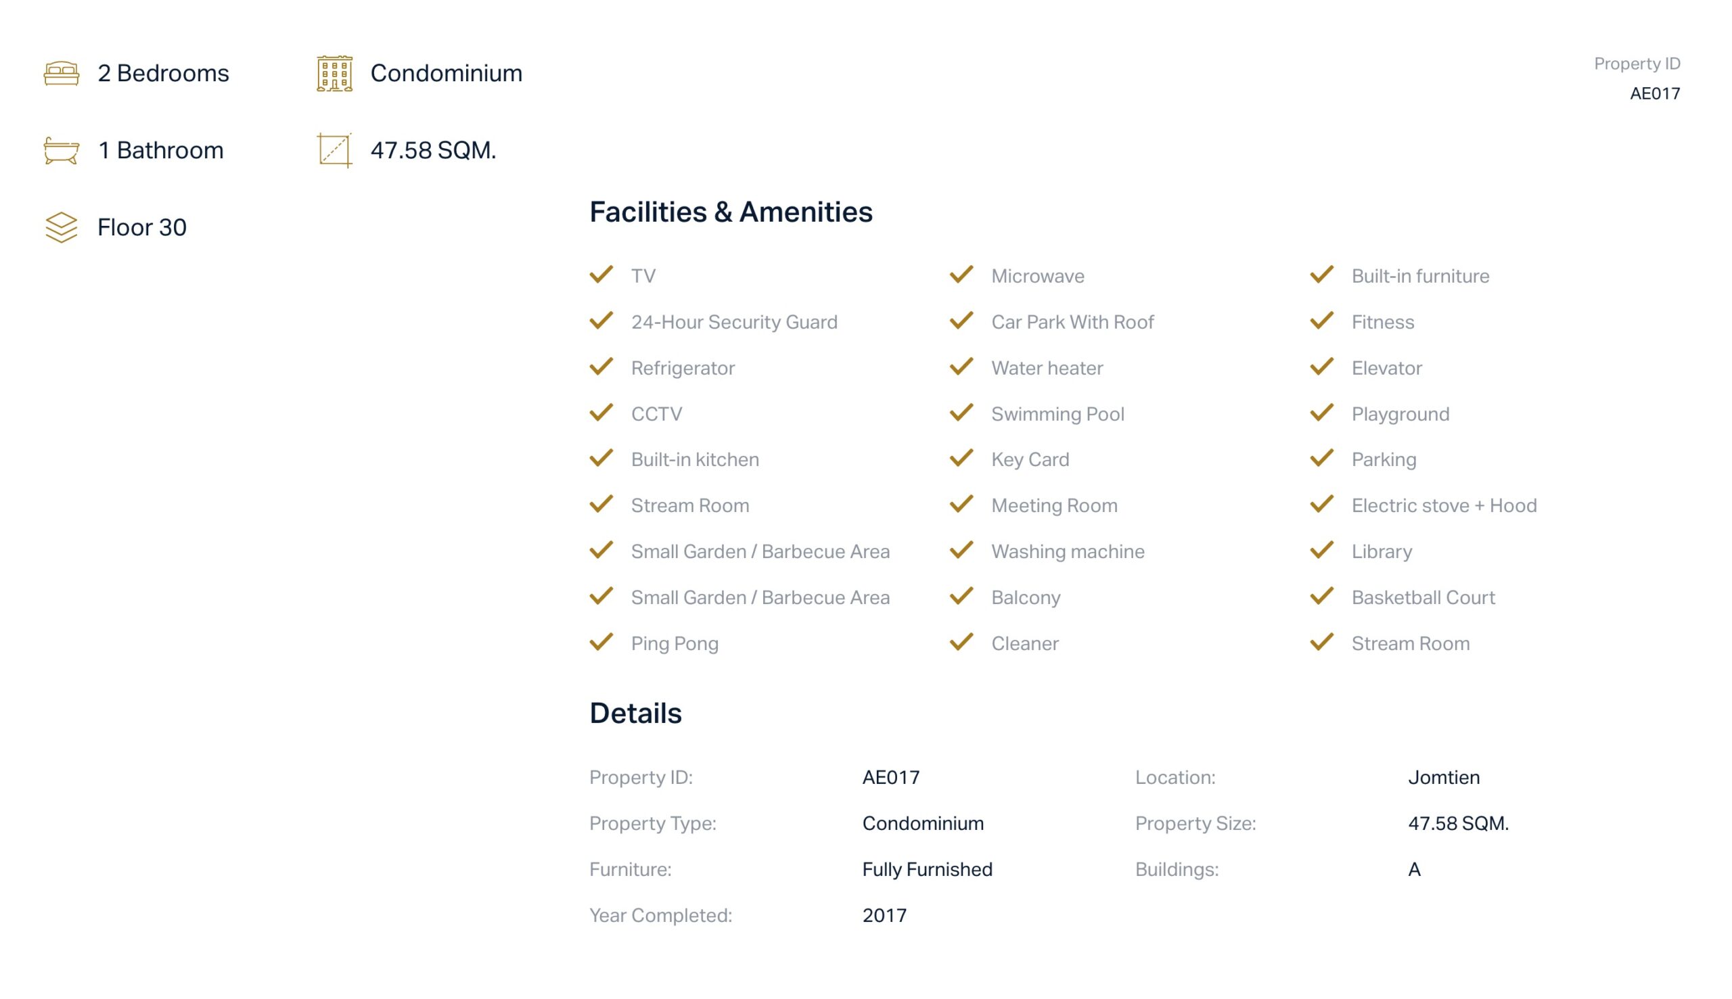1732x999 pixels.
Task: Click the checkmark next to Swimming Pool
Action: tap(961, 413)
